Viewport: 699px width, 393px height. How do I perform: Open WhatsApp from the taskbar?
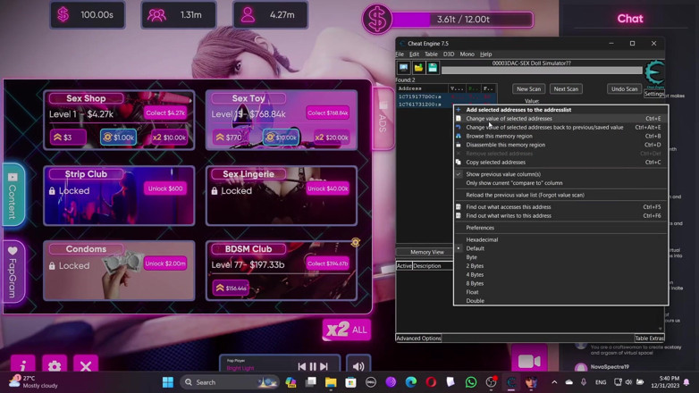pos(471,382)
